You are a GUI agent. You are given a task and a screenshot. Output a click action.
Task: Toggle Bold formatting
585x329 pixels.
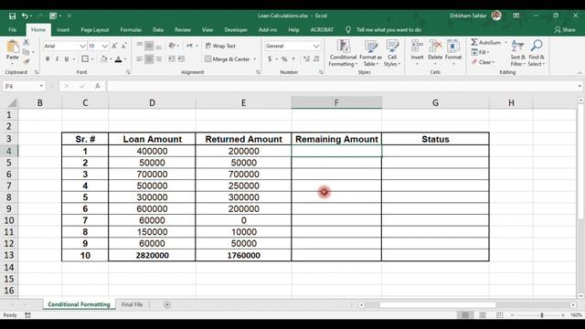coord(48,58)
